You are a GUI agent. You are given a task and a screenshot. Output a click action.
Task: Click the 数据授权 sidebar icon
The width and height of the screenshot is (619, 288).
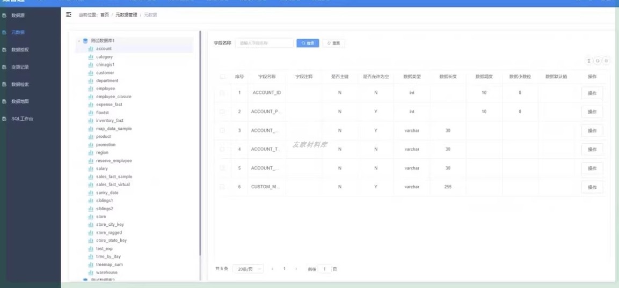tap(4, 50)
